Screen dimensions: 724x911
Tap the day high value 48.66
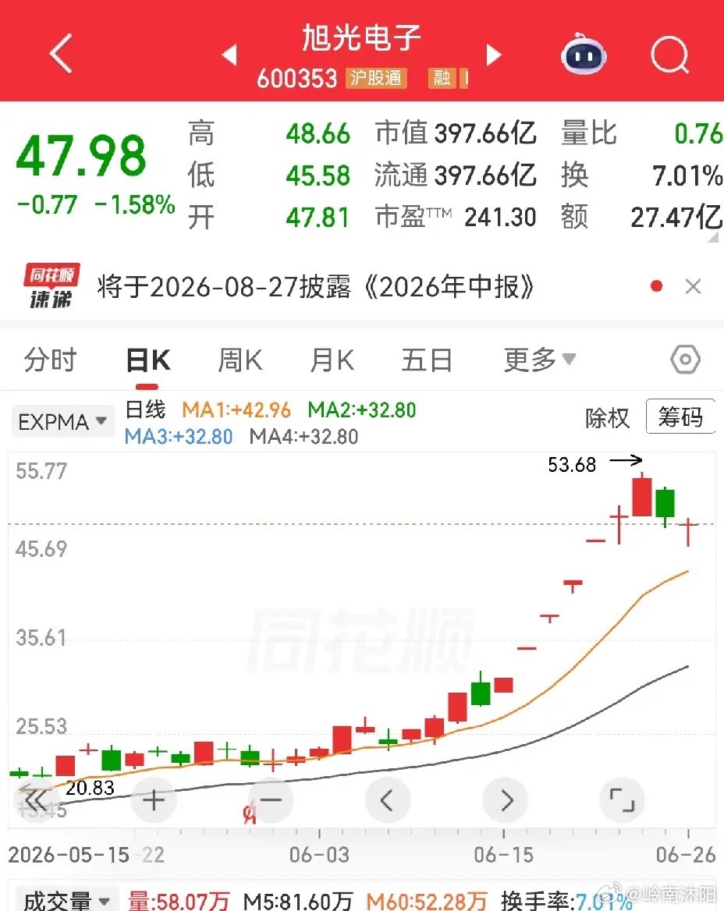[318, 133]
